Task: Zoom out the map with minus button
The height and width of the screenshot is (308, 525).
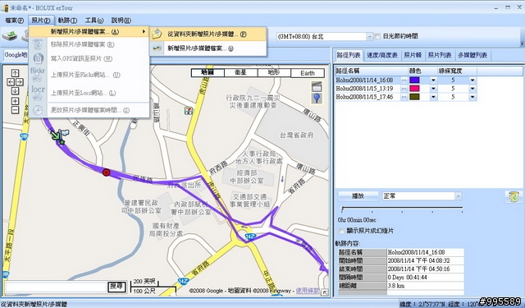Action: click(x=15, y=110)
